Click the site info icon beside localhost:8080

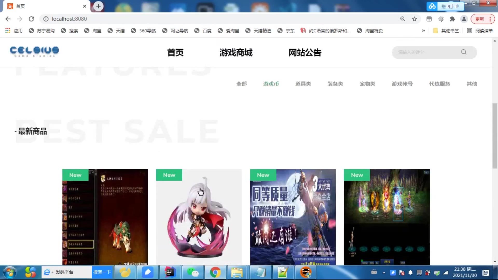(46, 19)
